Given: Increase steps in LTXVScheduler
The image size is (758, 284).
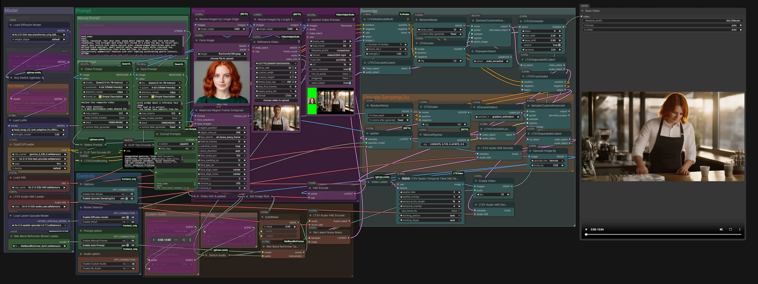Looking at the screenshot, I should (x=560, y=31).
